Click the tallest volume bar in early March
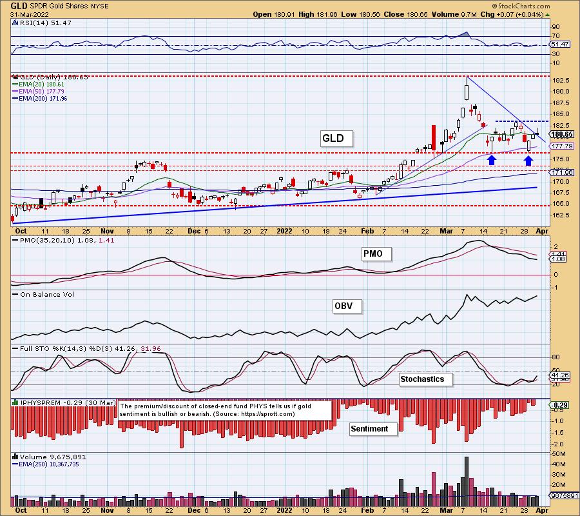This screenshot has width=580, height=516. 467,482
